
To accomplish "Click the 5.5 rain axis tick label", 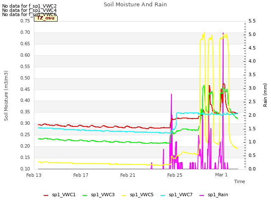I will pyautogui.click(x=252, y=21).
